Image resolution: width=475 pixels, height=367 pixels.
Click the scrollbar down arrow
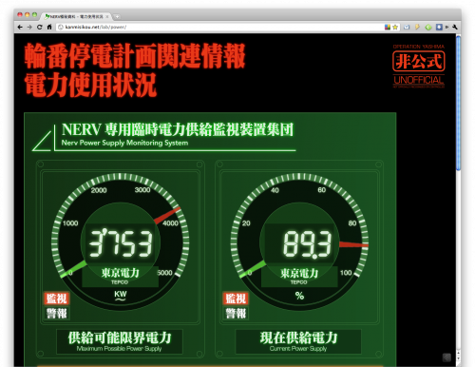click(458, 358)
